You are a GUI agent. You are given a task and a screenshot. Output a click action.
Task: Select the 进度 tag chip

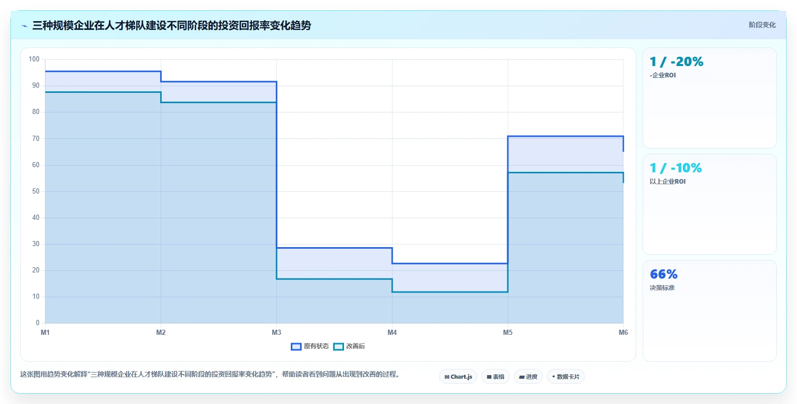(x=528, y=377)
